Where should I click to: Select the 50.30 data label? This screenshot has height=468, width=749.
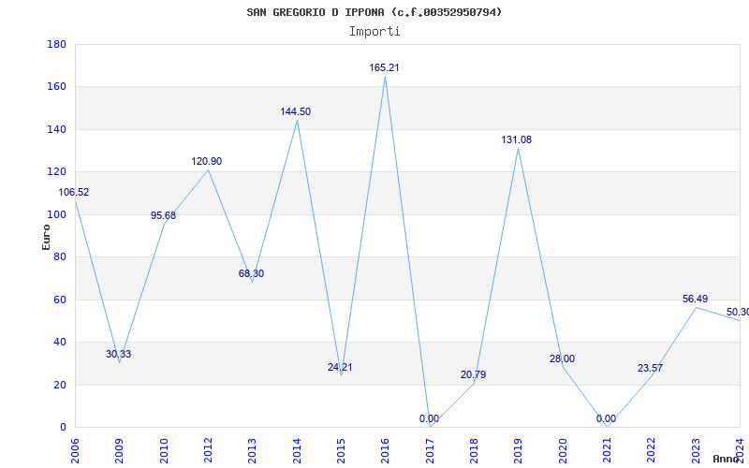click(738, 313)
